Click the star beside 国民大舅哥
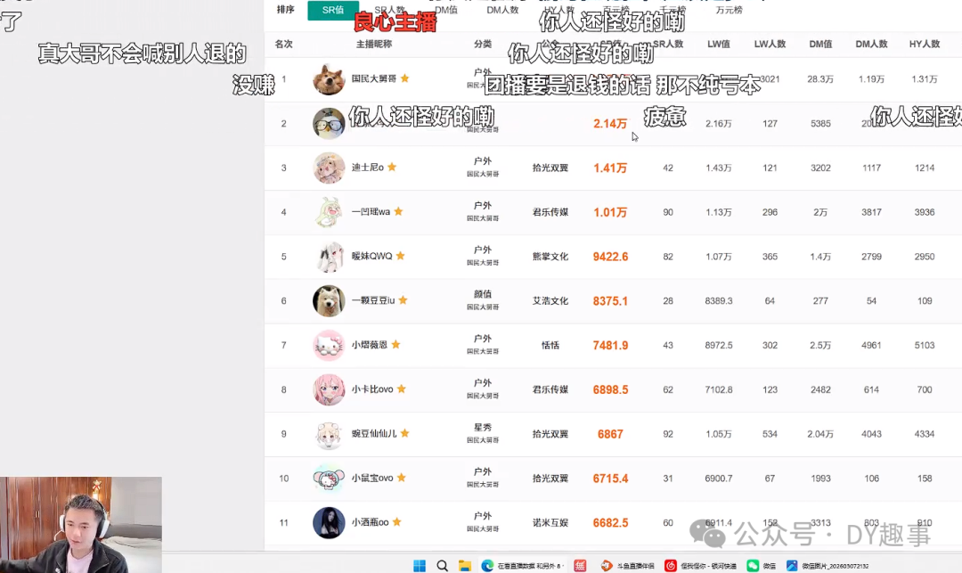Screen dimensions: 962x573 point(405,78)
